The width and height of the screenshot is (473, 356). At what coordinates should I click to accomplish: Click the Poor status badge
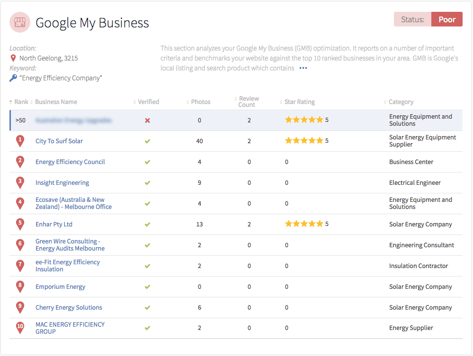[447, 19]
